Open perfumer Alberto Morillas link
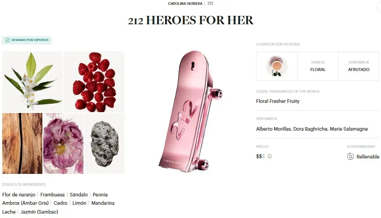The height and width of the screenshot is (218, 381). pos(273,129)
